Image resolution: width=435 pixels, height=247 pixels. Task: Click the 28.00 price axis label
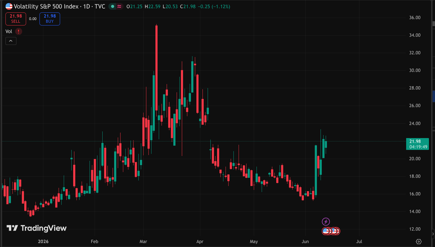pos(415,88)
